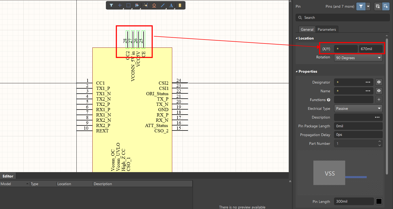Image resolution: width=393 pixels, height=209 pixels.
Task: Collapse the Location section
Action: pyautogui.click(x=297, y=38)
